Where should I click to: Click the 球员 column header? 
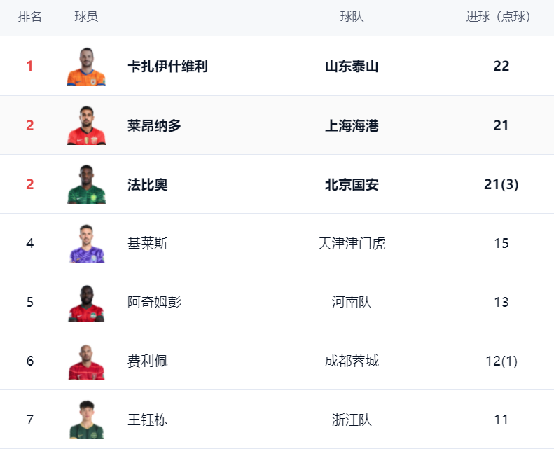86,17
